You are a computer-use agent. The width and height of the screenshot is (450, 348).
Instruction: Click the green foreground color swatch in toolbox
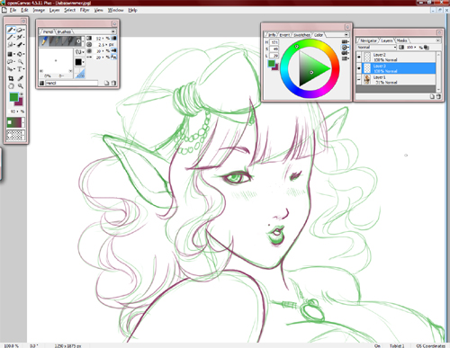[x=13, y=97]
